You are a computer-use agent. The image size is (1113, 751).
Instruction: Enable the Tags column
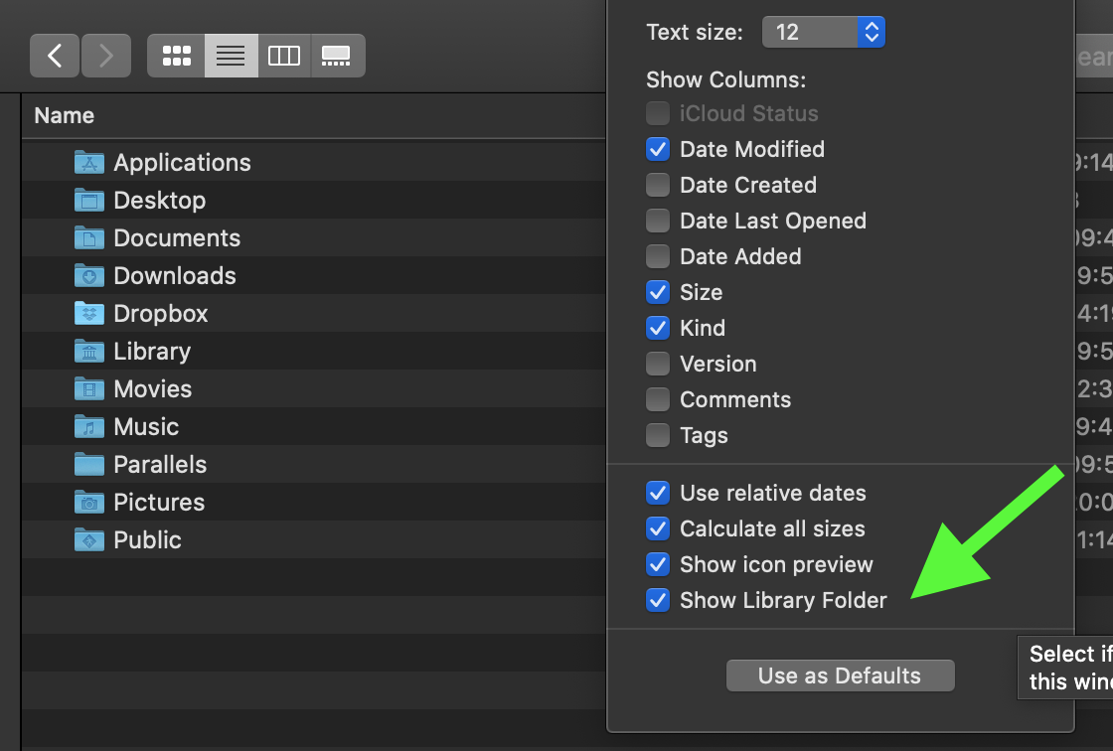point(658,435)
